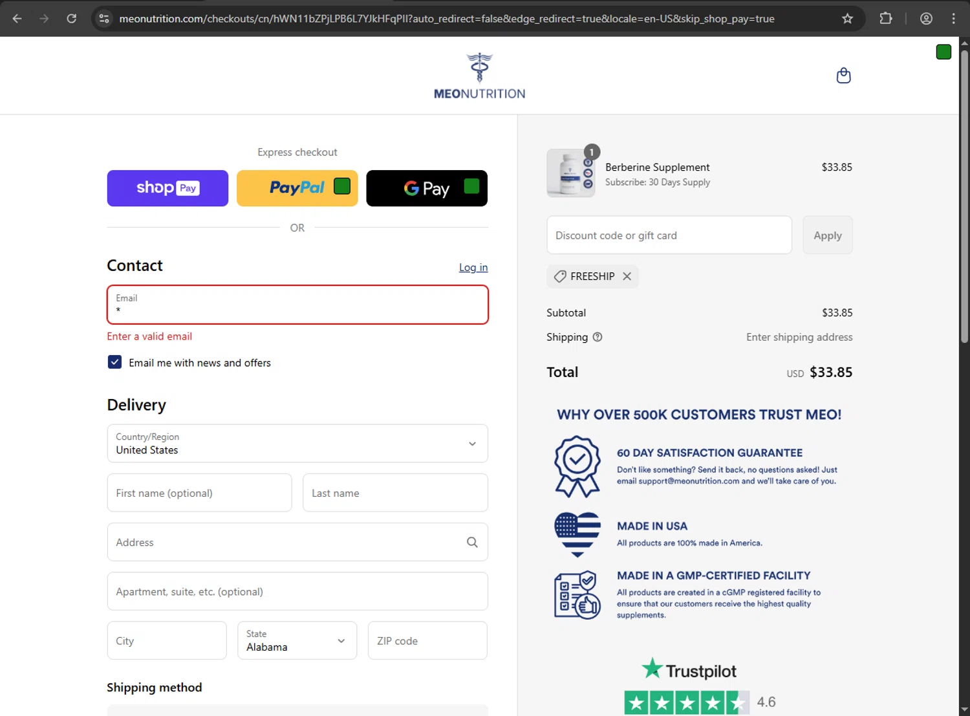This screenshot has width=970, height=716.
Task: Click the 'MADE IN USA' title
Action: 652,526
